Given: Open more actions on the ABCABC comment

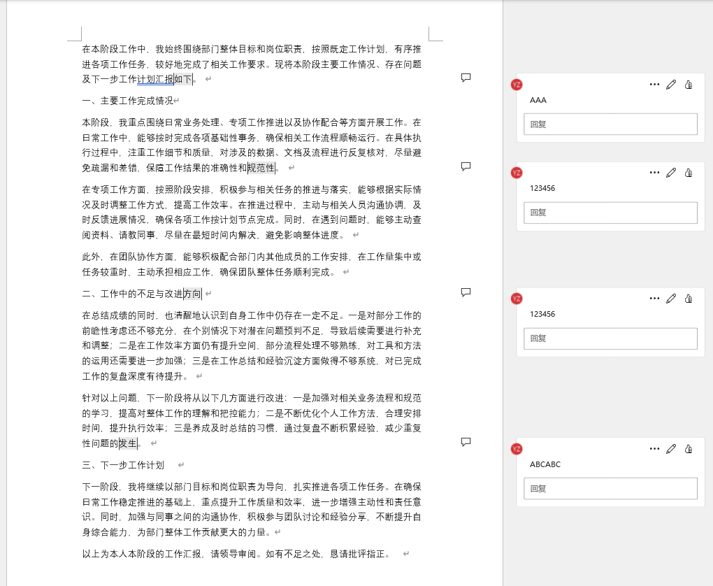Looking at the screenshot, I should [x=654, y=448].
